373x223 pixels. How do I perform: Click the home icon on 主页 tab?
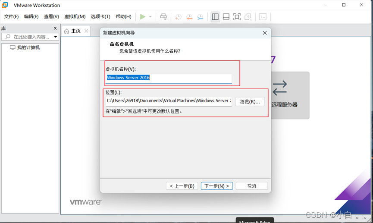[x=66, y=31]
